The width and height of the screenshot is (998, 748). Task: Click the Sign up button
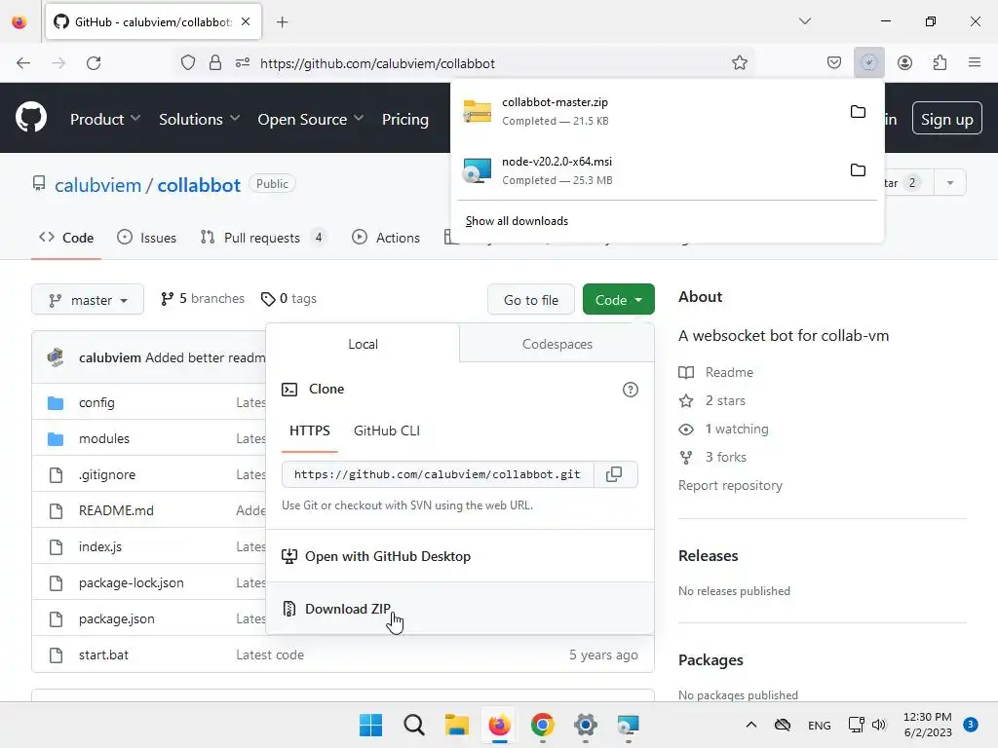[x=946, y=119]
